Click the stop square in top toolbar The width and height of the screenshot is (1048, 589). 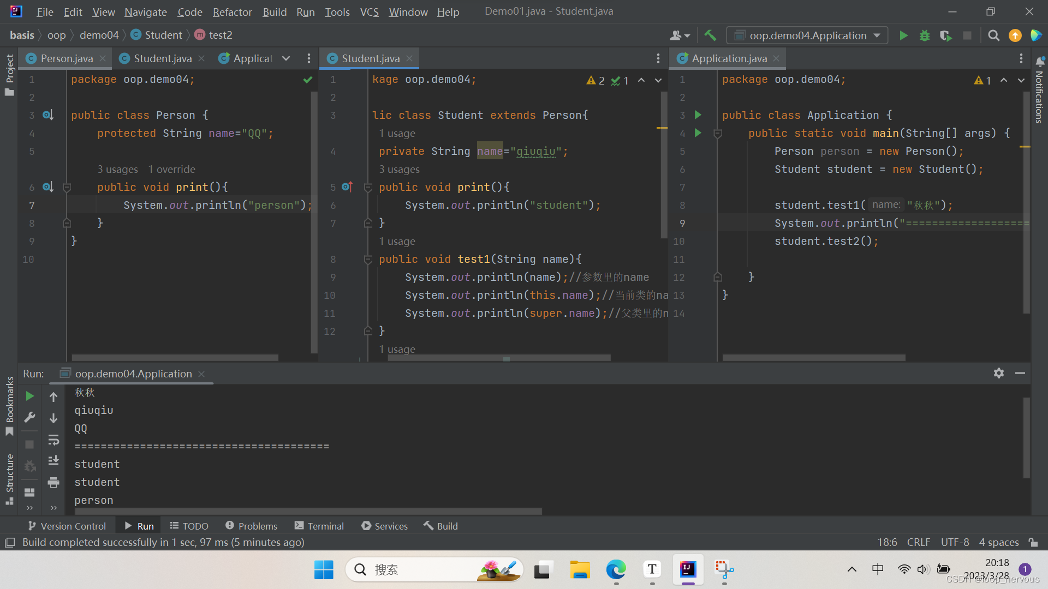coord(967,35)
